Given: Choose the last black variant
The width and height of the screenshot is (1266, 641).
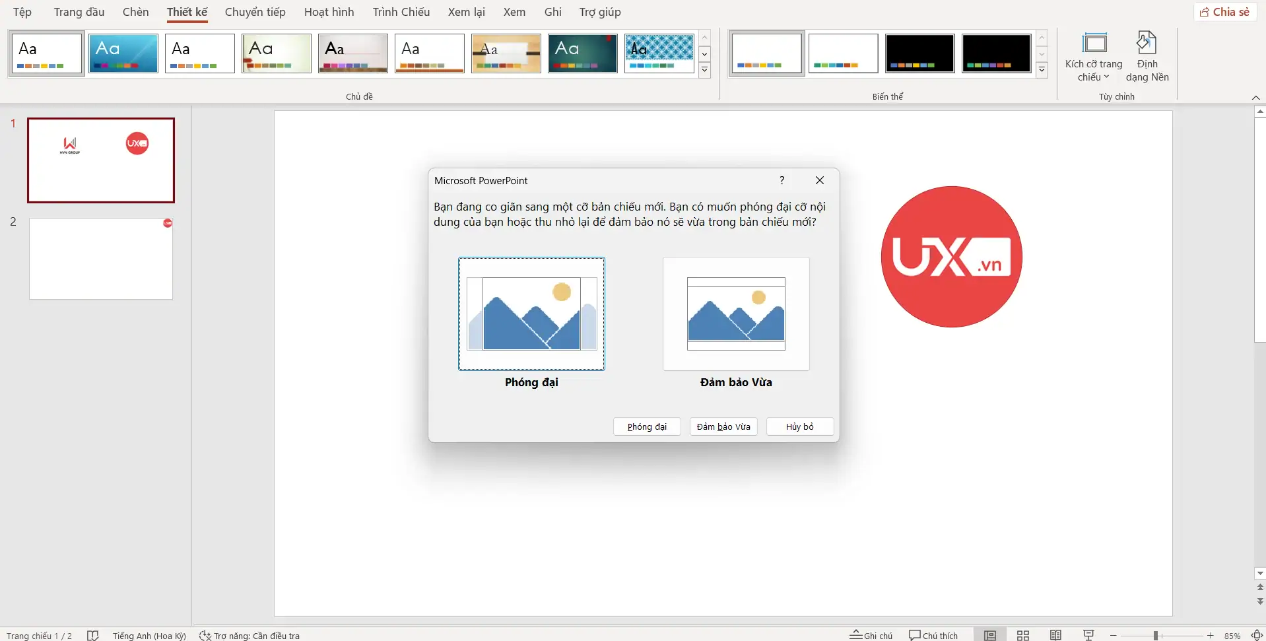Looking at the screenshot, I should tap(997, 53).
